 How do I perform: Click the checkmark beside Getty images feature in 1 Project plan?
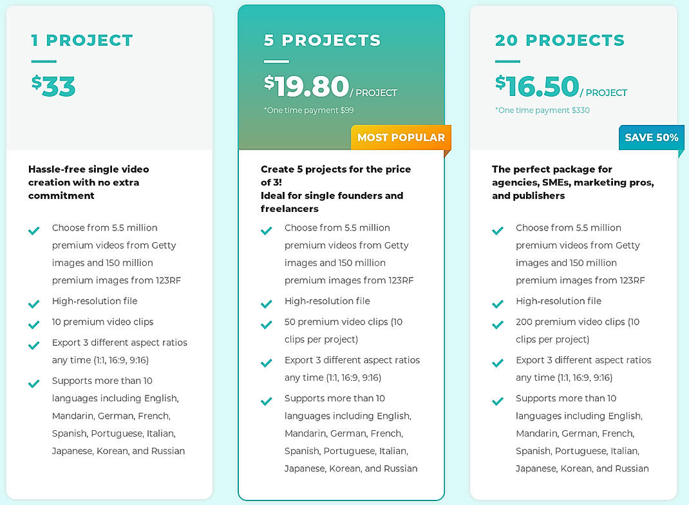tap(33, 230)
